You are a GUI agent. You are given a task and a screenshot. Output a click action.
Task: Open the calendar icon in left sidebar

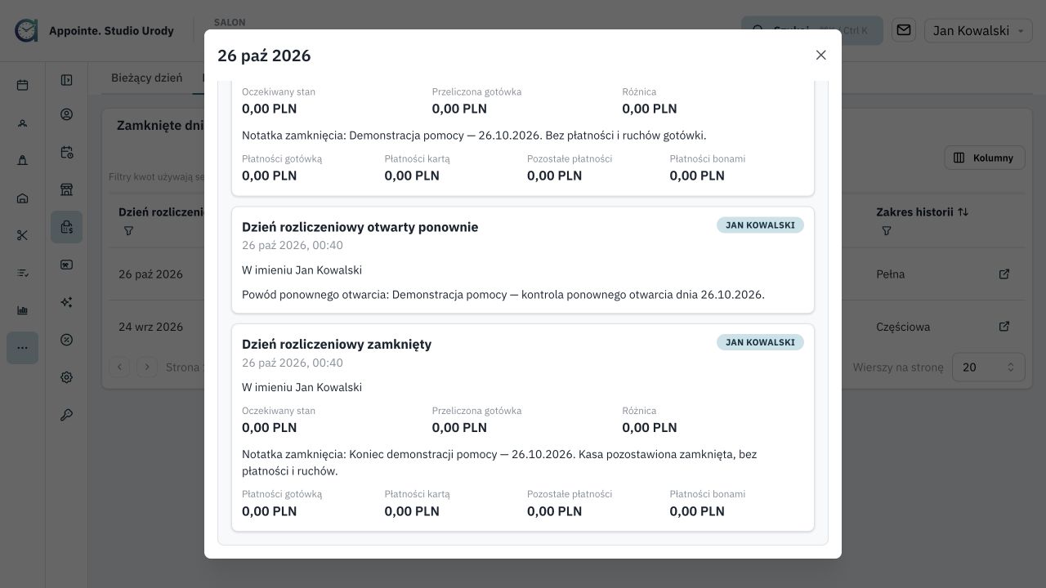[23, 85]
